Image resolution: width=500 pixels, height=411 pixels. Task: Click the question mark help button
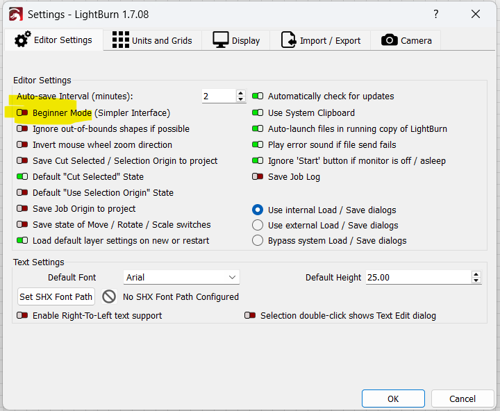coord(436,14)
